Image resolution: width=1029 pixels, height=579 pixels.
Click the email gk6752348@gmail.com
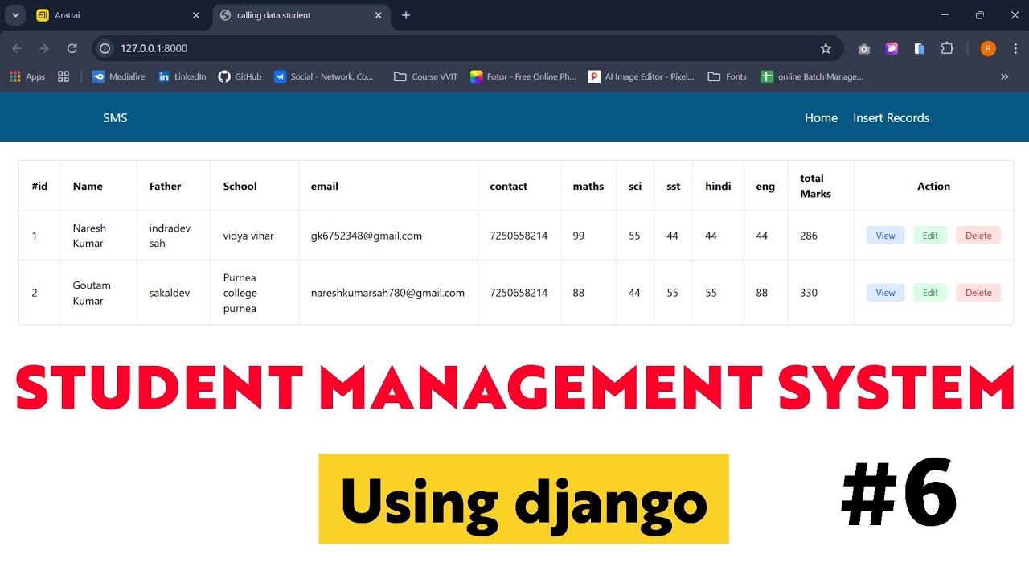366,236
